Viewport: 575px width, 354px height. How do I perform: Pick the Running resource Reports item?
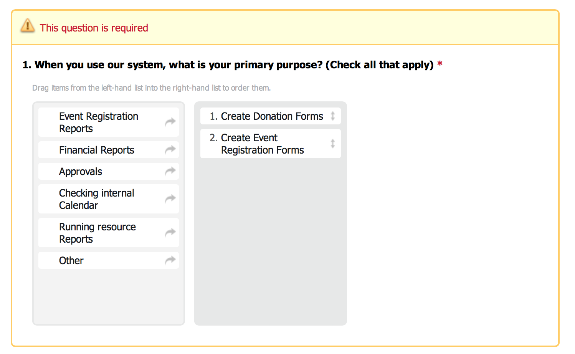(x=97, y=233)
